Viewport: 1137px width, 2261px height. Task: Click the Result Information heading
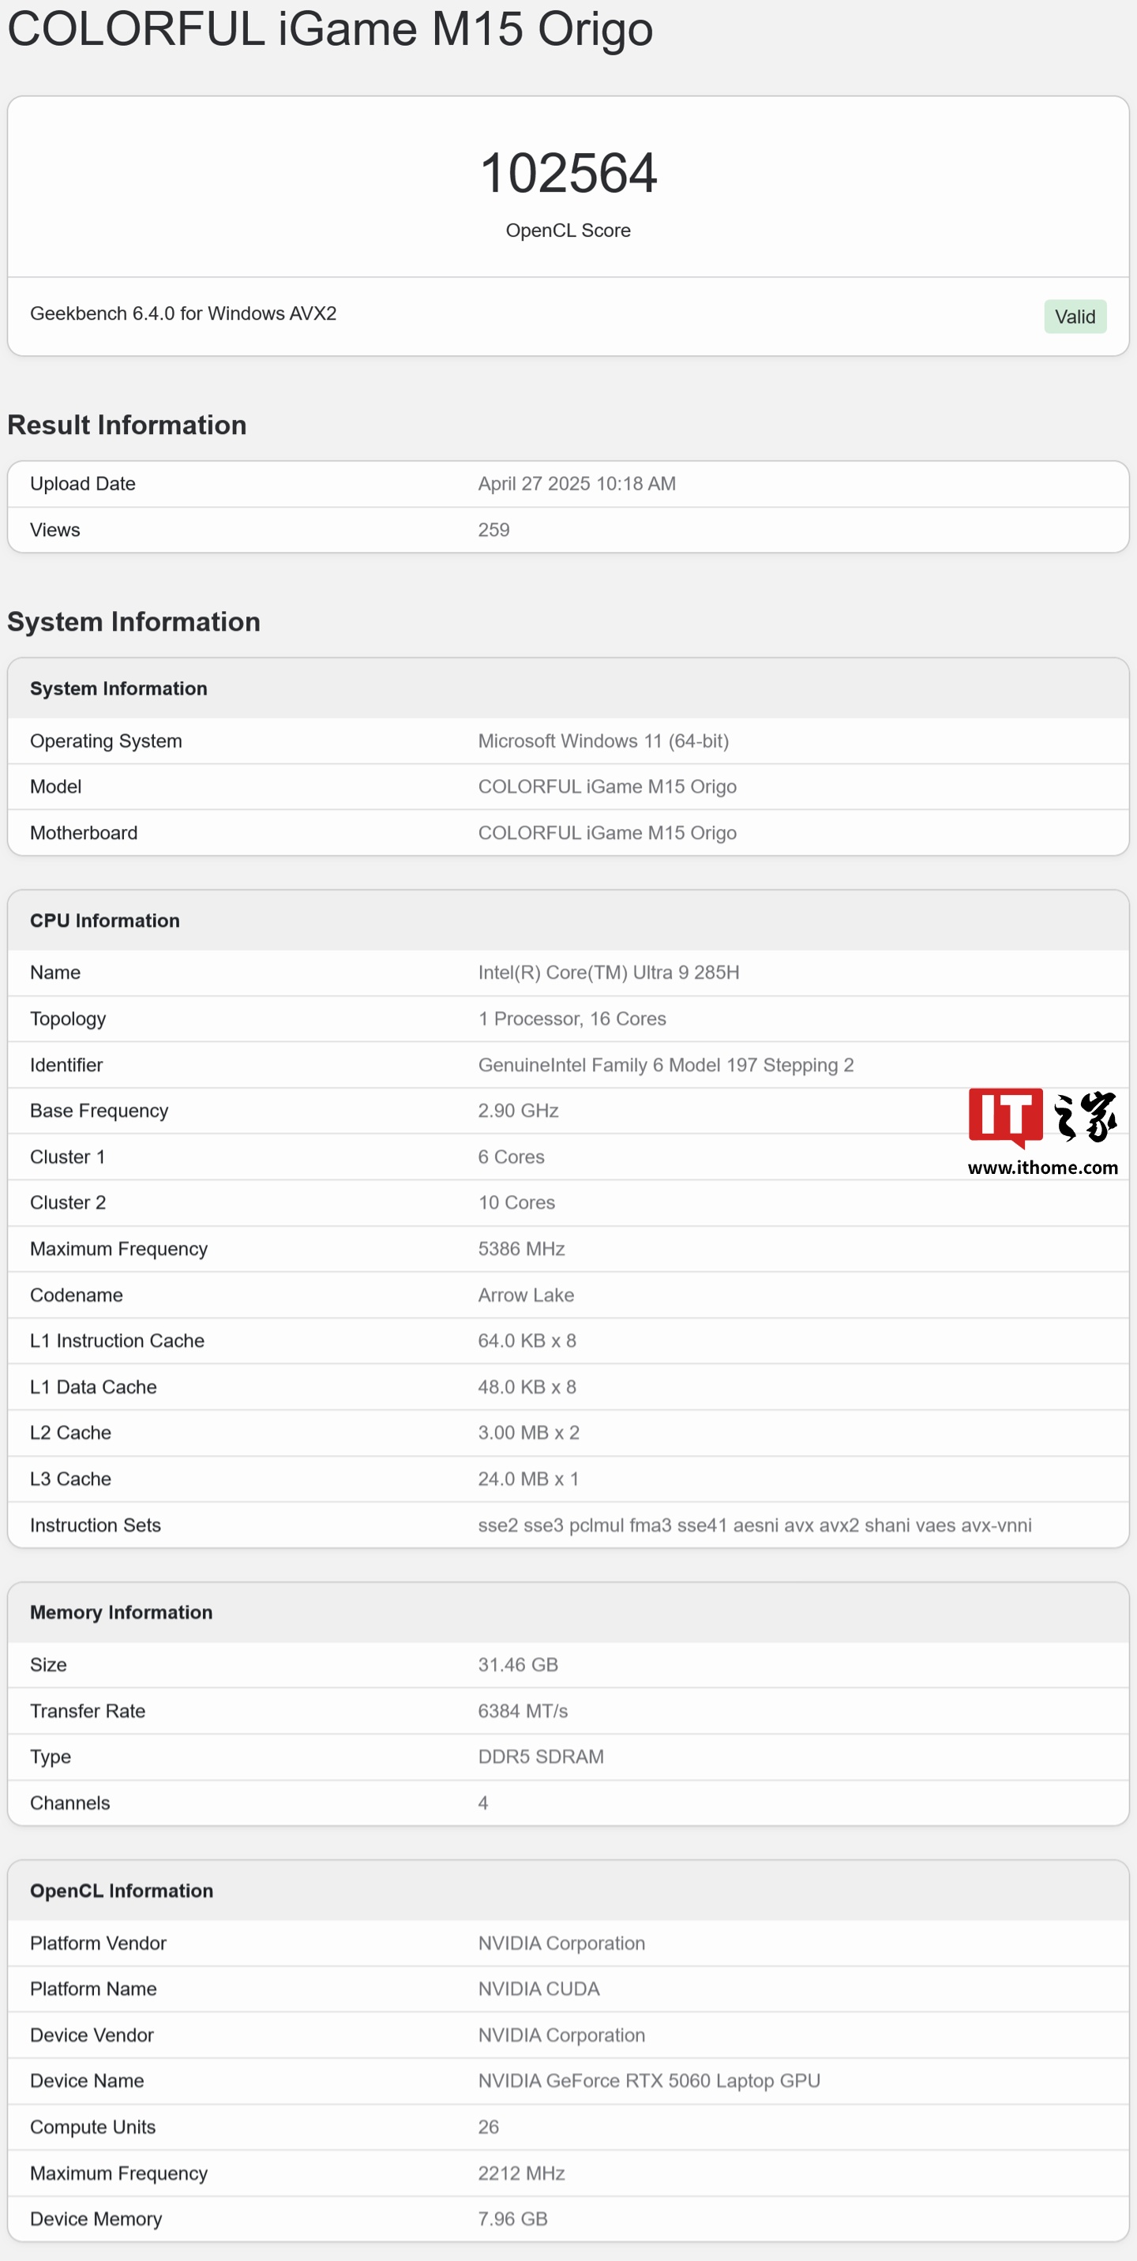[x=126, y=425]
